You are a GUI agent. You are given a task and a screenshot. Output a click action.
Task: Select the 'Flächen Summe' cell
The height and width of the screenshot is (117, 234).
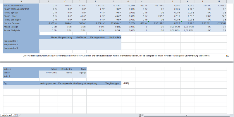pos(21,23)
